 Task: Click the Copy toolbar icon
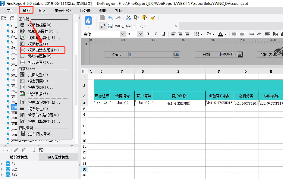137,17
